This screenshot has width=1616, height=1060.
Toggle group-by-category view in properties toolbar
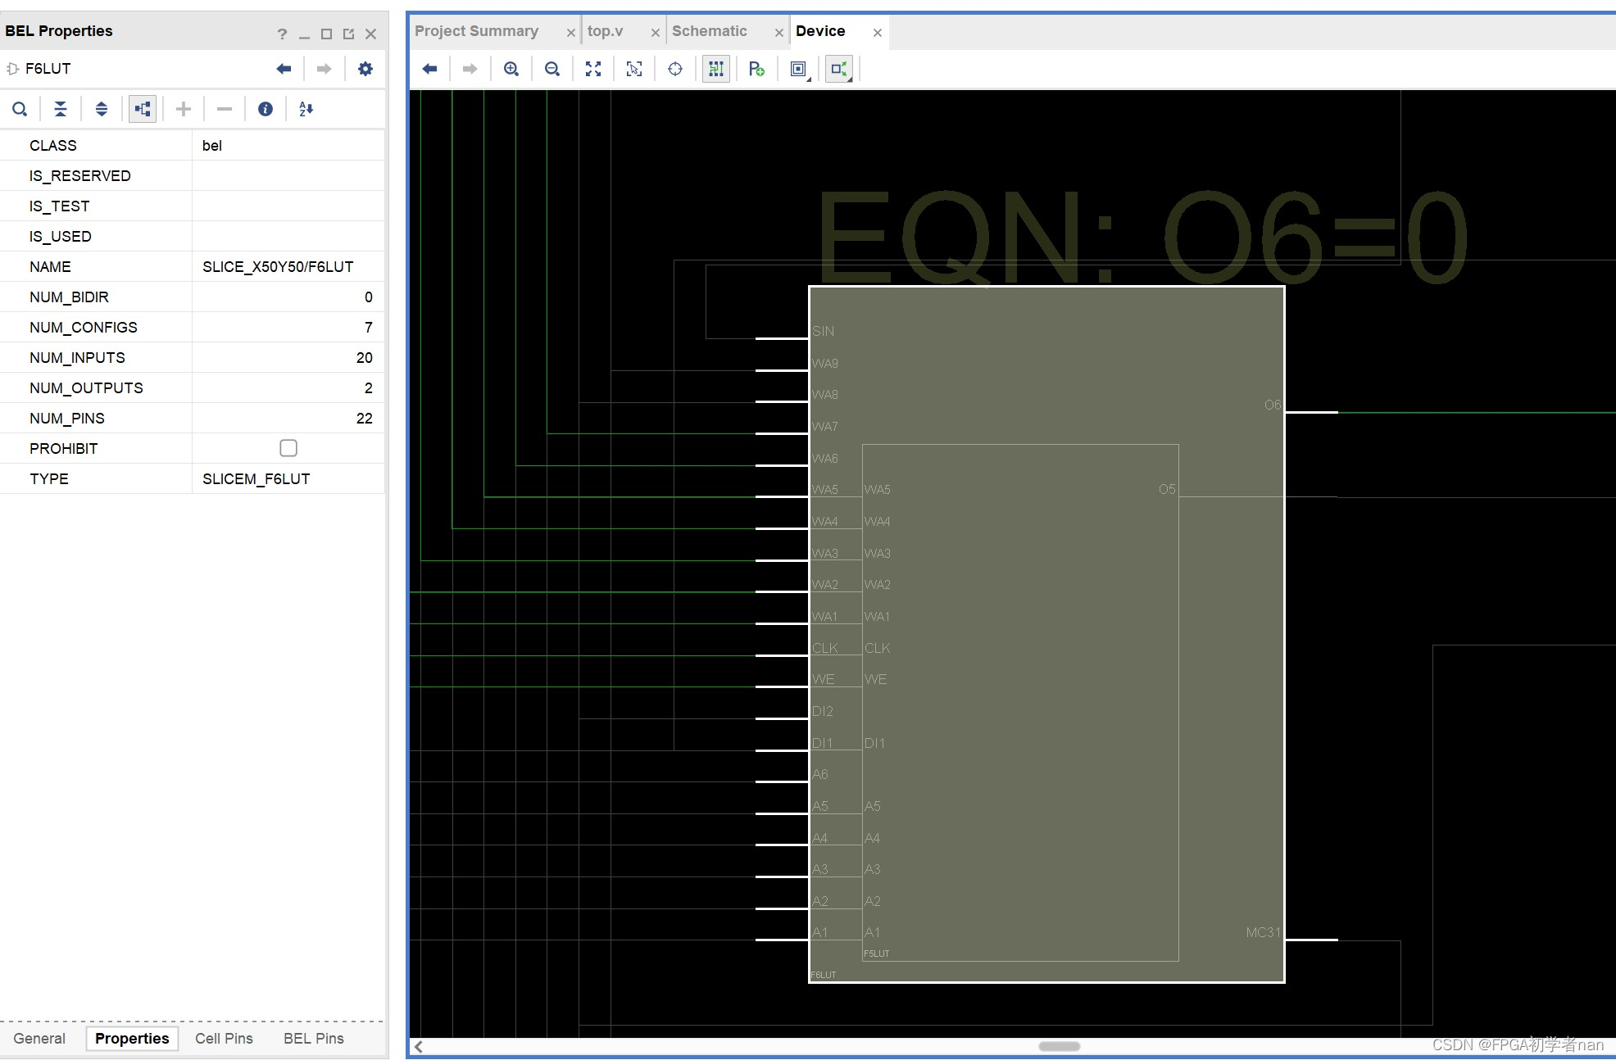coord(143,109)
